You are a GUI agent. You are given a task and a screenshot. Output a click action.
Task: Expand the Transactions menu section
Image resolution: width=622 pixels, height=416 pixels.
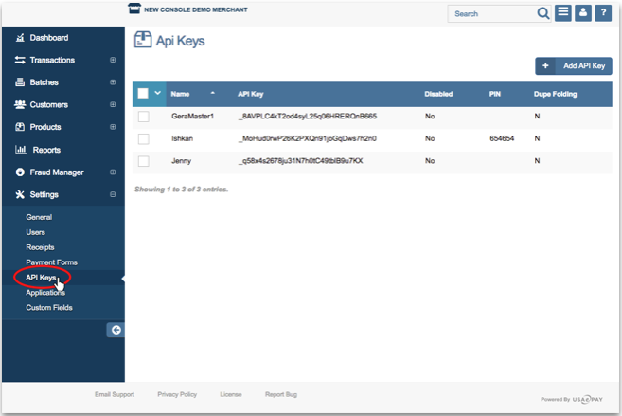113,61
